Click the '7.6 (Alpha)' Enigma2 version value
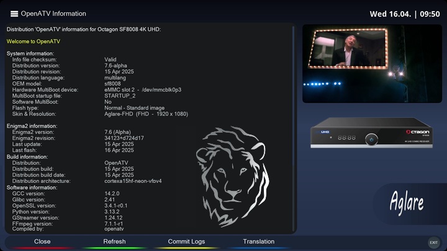The height and width of the screenshot is (251, 447). click(118, 132)
